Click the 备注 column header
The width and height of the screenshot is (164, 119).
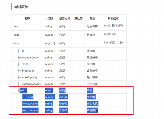tap(92, 18)
